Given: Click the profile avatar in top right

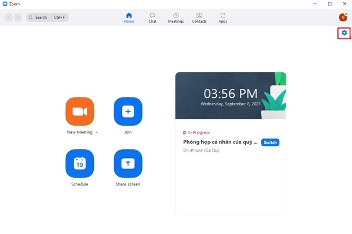Looking at the screenshot, I should point(343,18).
